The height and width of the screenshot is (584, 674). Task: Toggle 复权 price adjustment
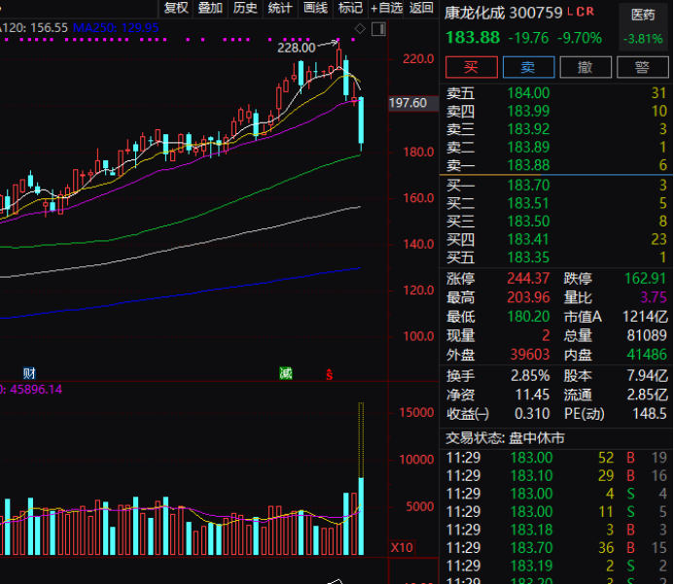click(176, 8)
